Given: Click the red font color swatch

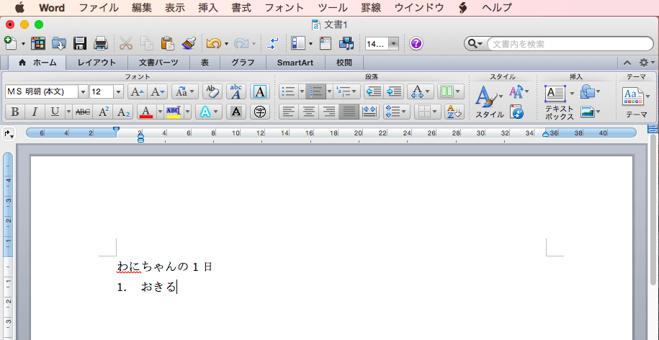Looking at the screenshot, I should click(146, 112).
